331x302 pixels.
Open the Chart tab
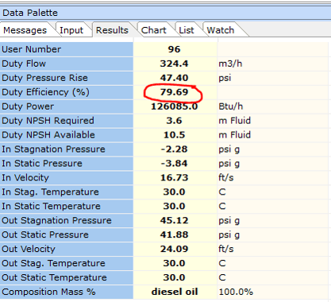tap(154, 30)
